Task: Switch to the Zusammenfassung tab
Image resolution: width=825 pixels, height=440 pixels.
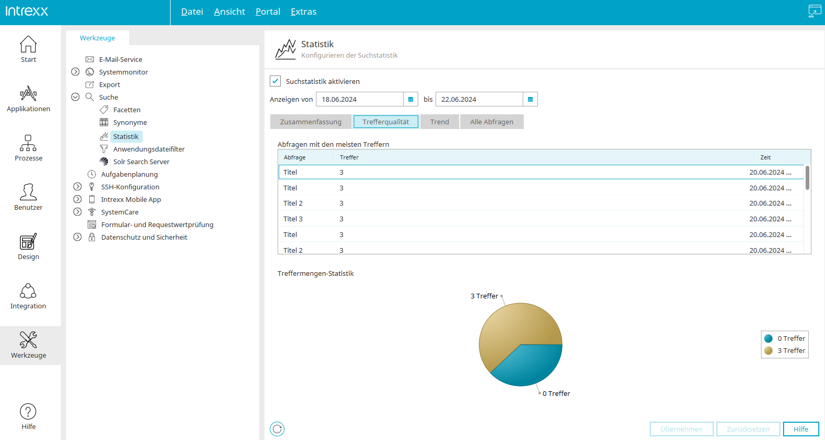Action: (x=311, y=122)
